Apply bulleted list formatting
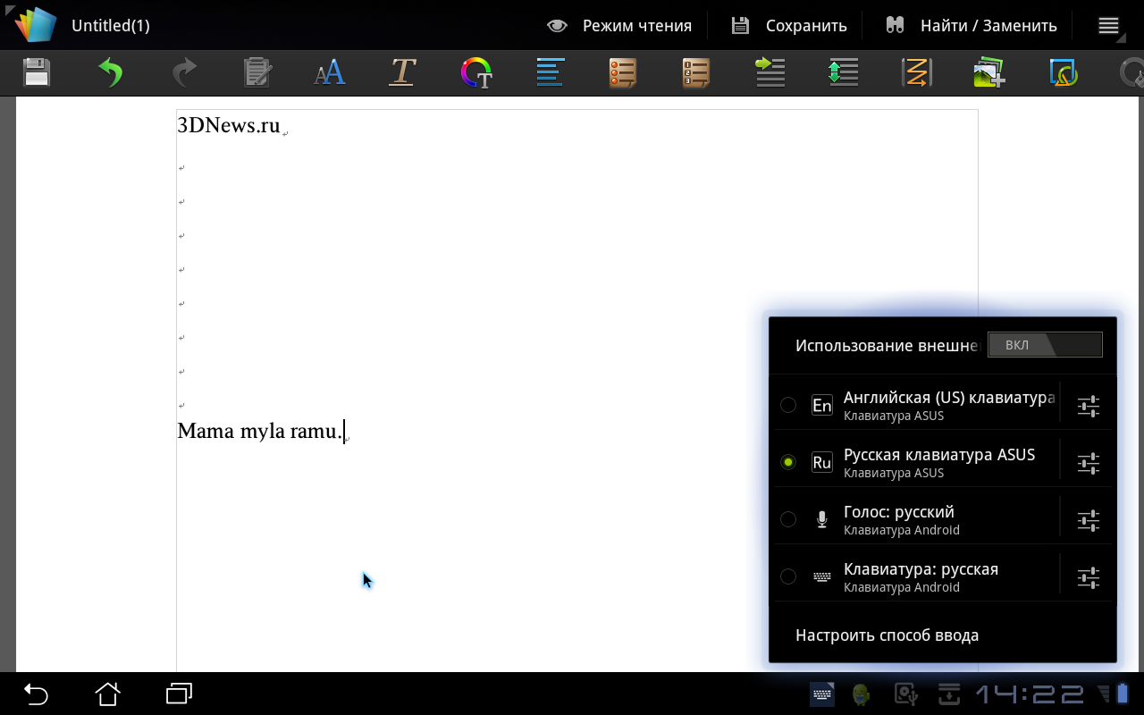Viewport: 1144px width, 715px height. click(x=623, y=72)
